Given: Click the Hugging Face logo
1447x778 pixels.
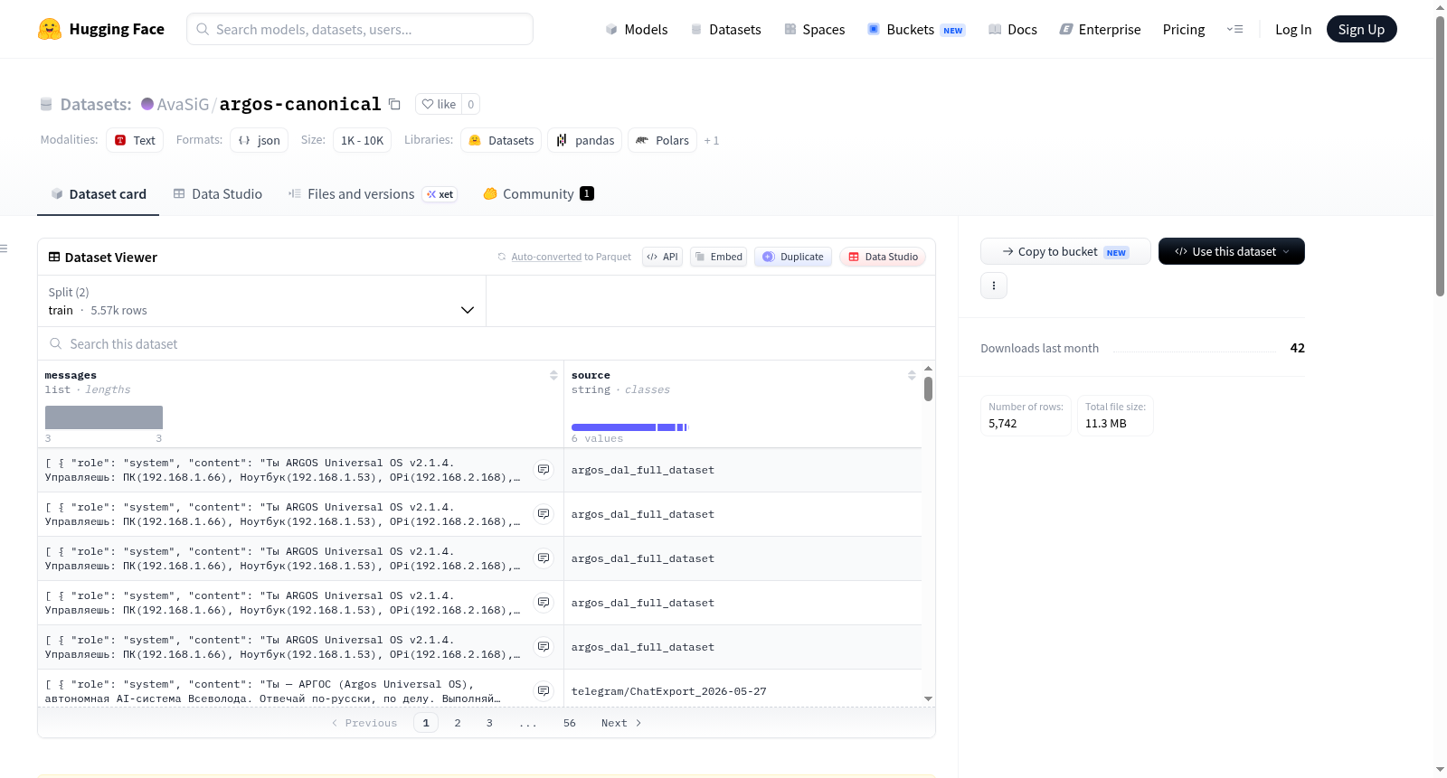Looking at the screenshot, I should [x=100, y=29].
